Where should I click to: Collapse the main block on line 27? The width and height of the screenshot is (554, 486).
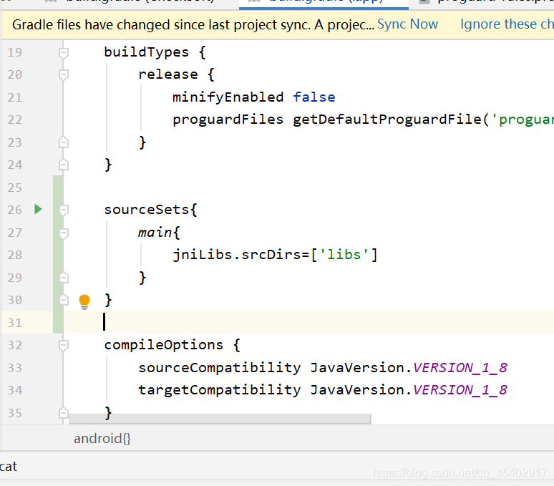click(64, 233)
